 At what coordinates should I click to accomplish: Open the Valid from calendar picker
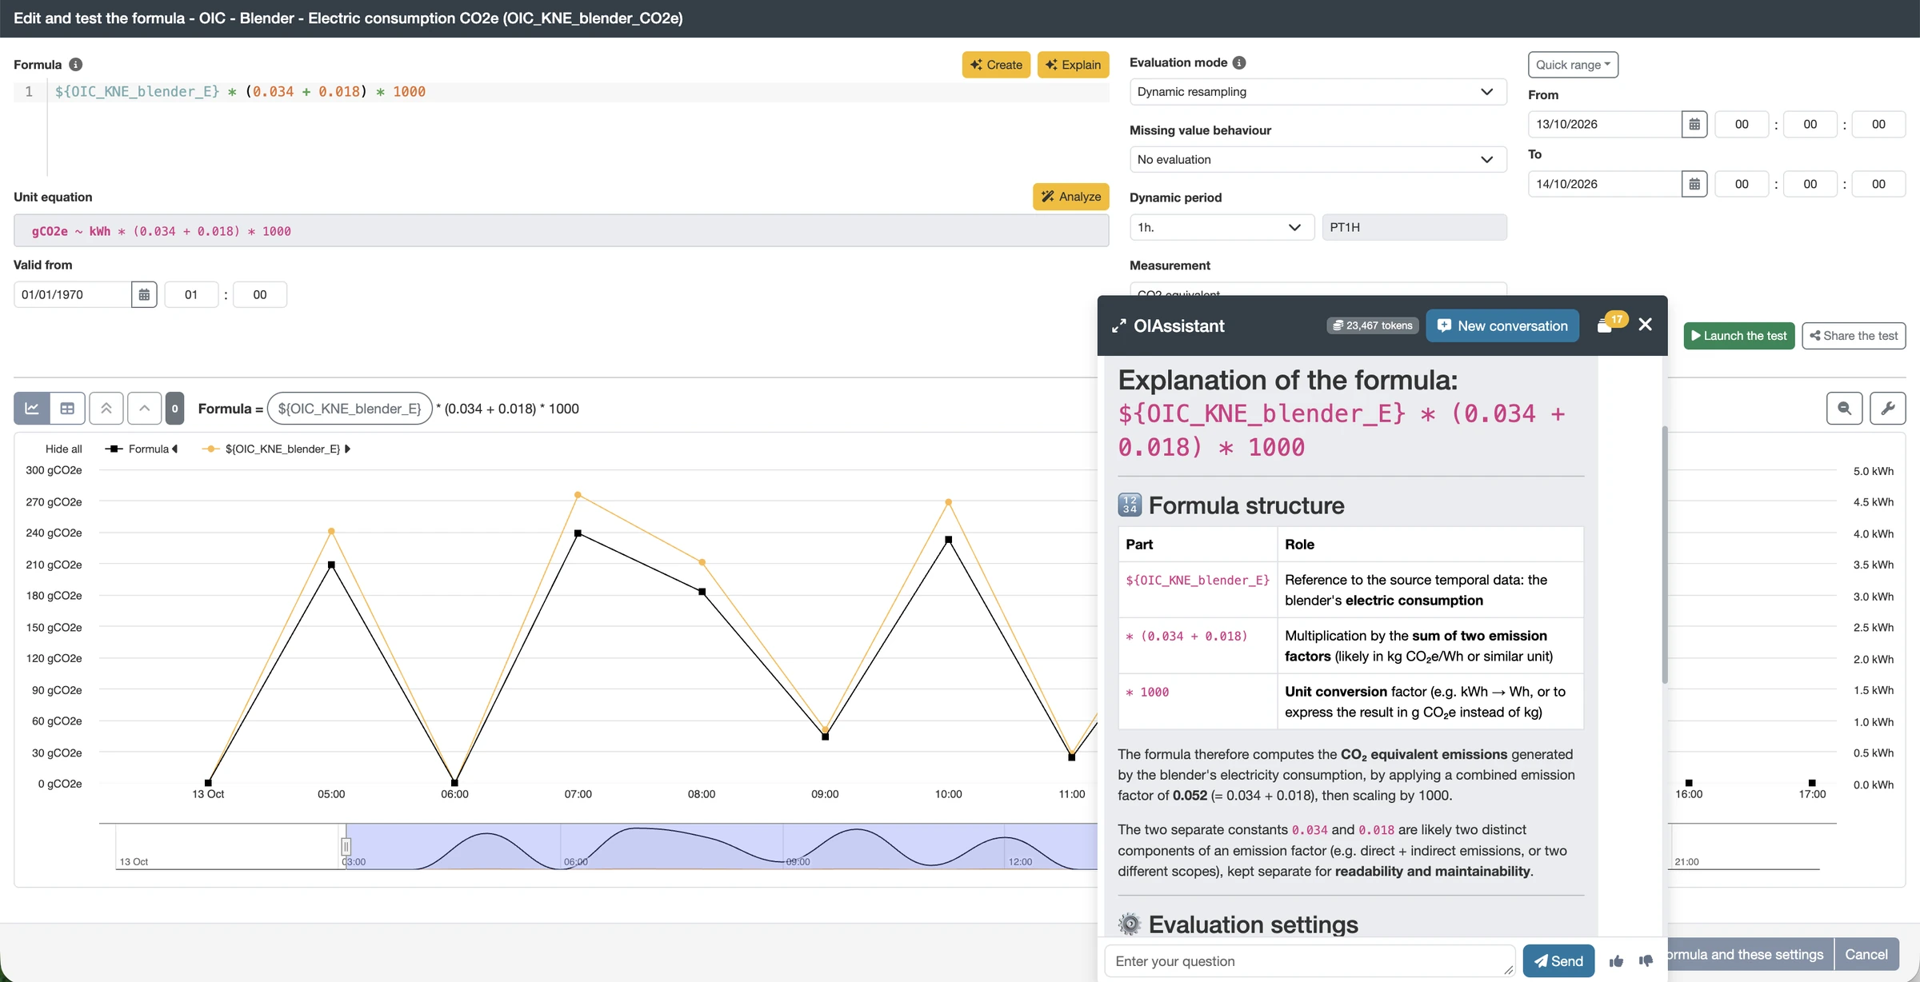click(x=144, y=294)
